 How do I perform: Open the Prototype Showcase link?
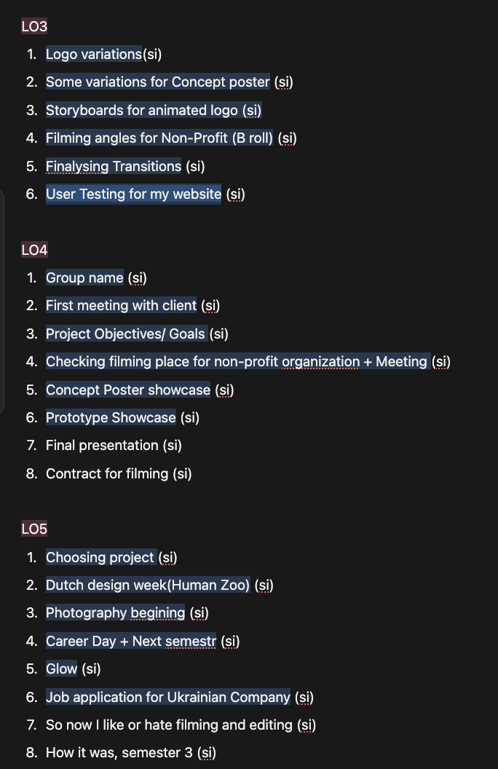click(111, 418)
